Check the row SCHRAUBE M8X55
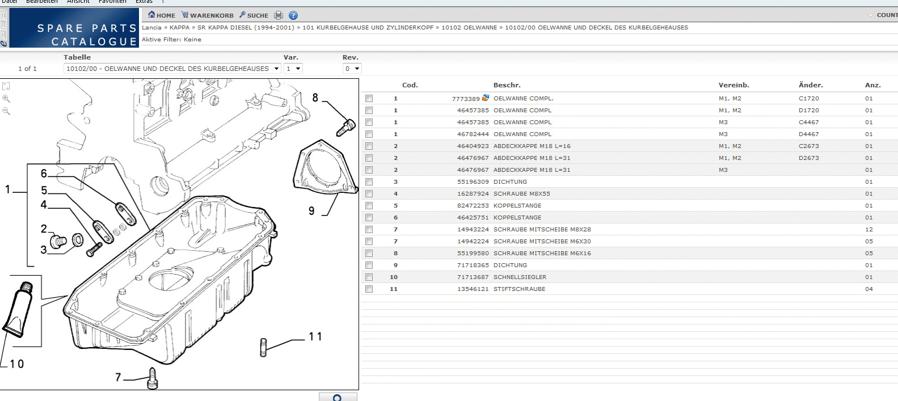 tap(369, 194)
